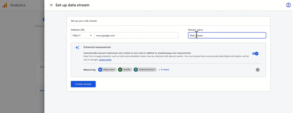Focus the Website URL input field

(x=136, y=36)
